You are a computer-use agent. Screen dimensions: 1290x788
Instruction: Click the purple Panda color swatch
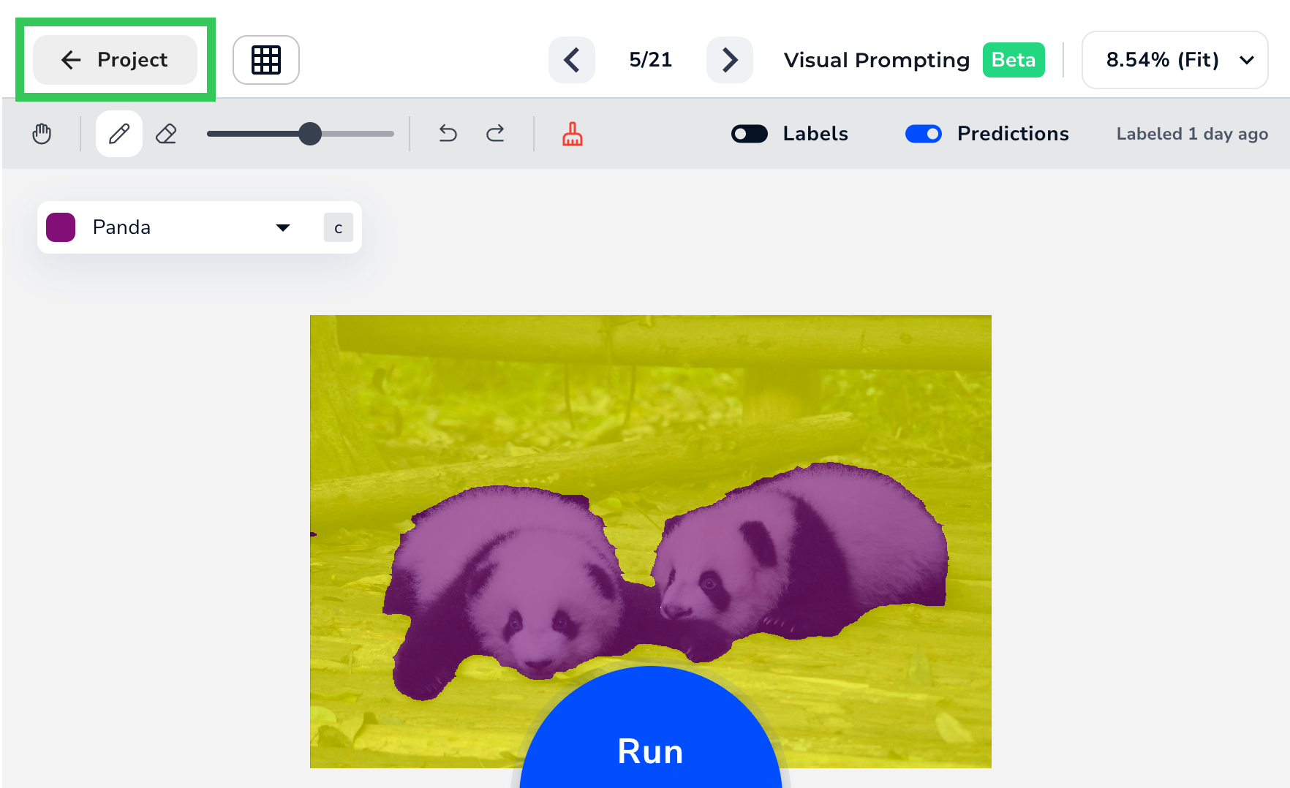tap(61, 227)
